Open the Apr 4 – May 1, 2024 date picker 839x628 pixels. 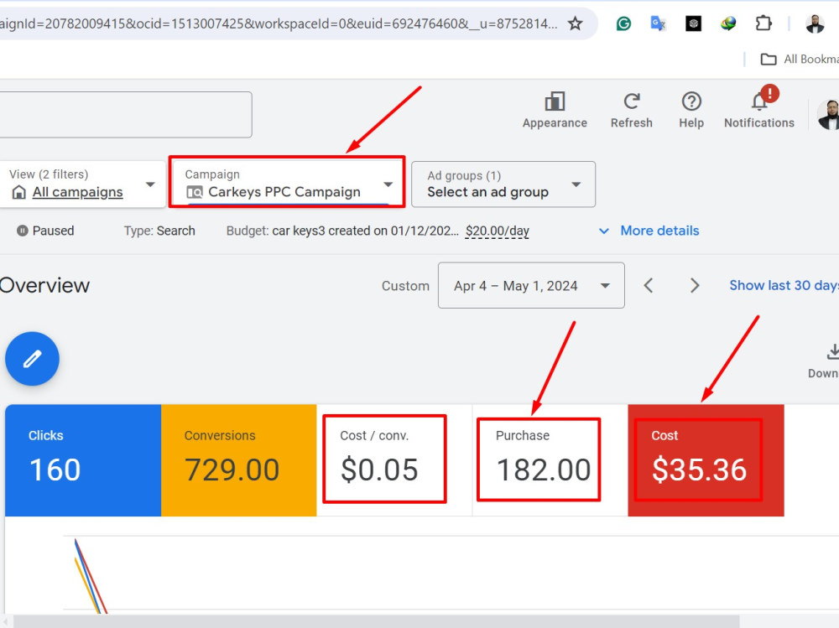pos(531,285)
